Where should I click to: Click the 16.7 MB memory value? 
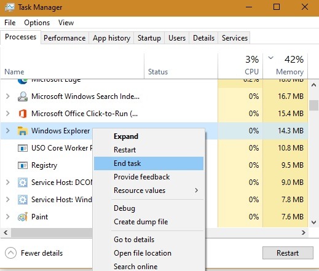pos(291,96)
